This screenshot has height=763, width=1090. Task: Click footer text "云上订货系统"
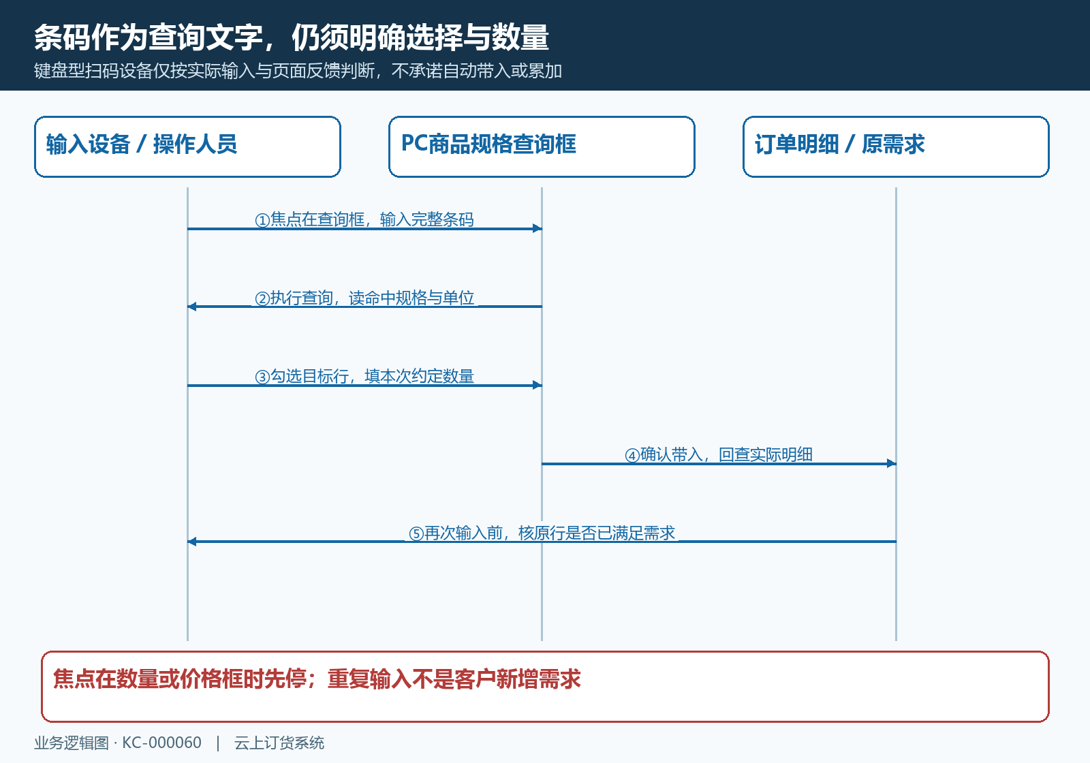click(279, 743)
